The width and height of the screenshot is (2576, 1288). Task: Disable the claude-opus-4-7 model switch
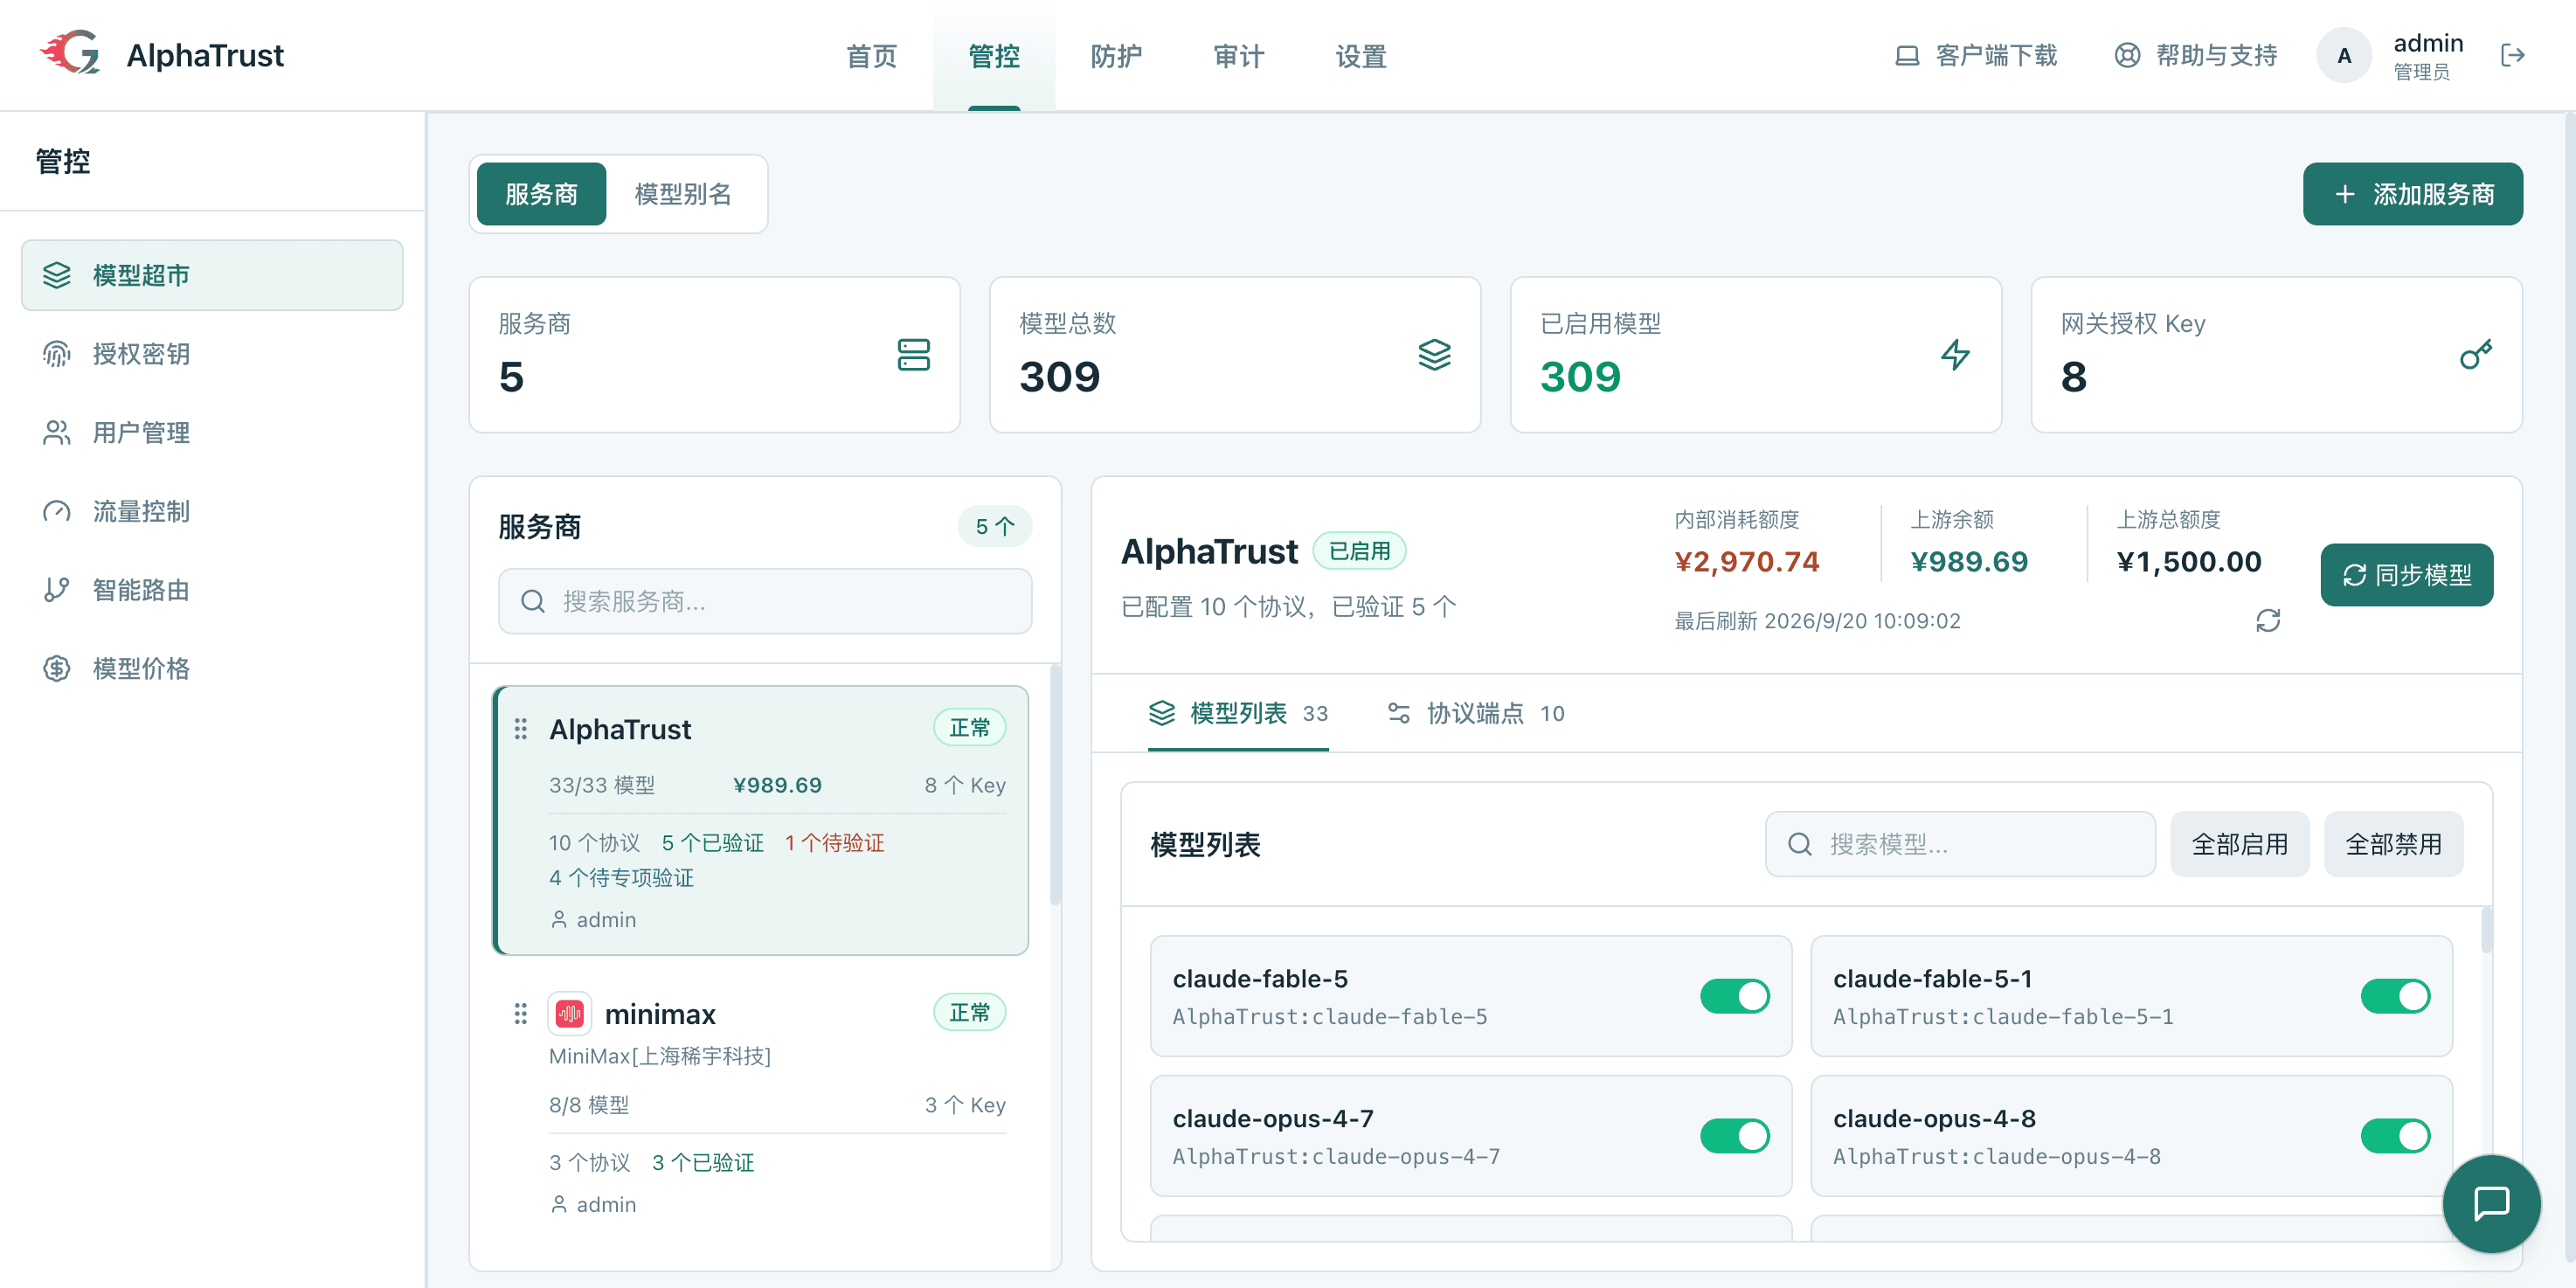point(1734,1136)
